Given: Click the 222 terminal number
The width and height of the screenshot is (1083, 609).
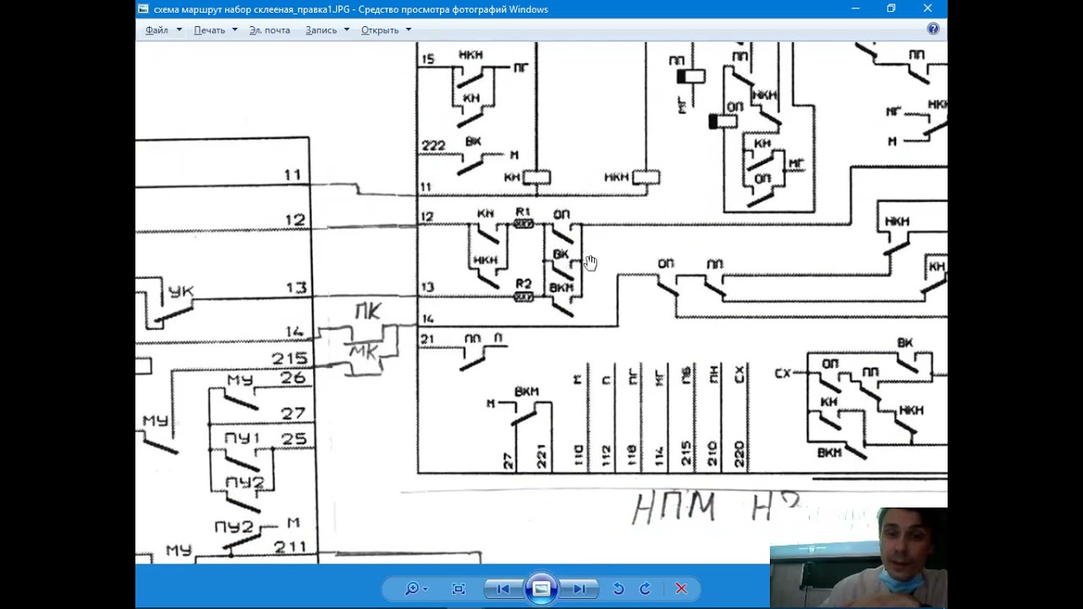Looking at the screenshot, I should click(433, 145).
